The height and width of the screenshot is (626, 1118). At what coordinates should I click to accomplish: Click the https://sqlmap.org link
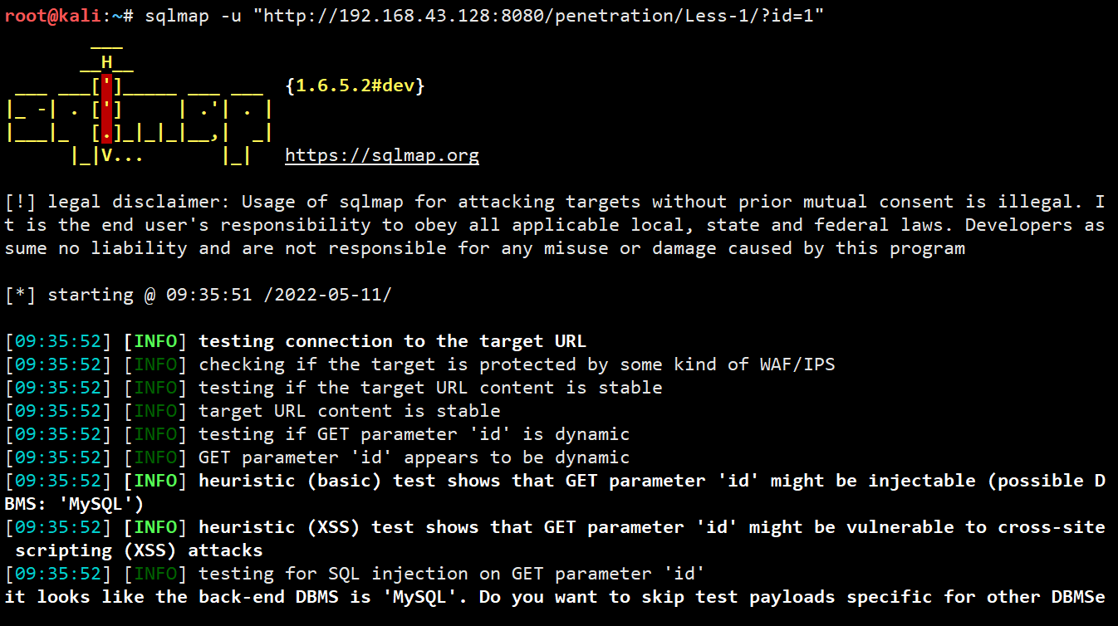[381, 155]
